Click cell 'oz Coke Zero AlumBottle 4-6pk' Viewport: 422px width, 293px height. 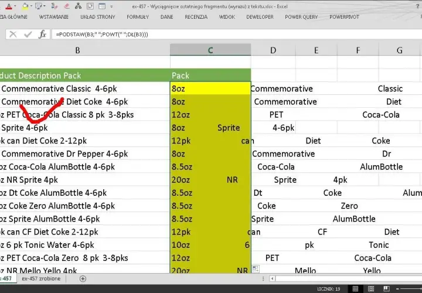(x=85, y=206)
